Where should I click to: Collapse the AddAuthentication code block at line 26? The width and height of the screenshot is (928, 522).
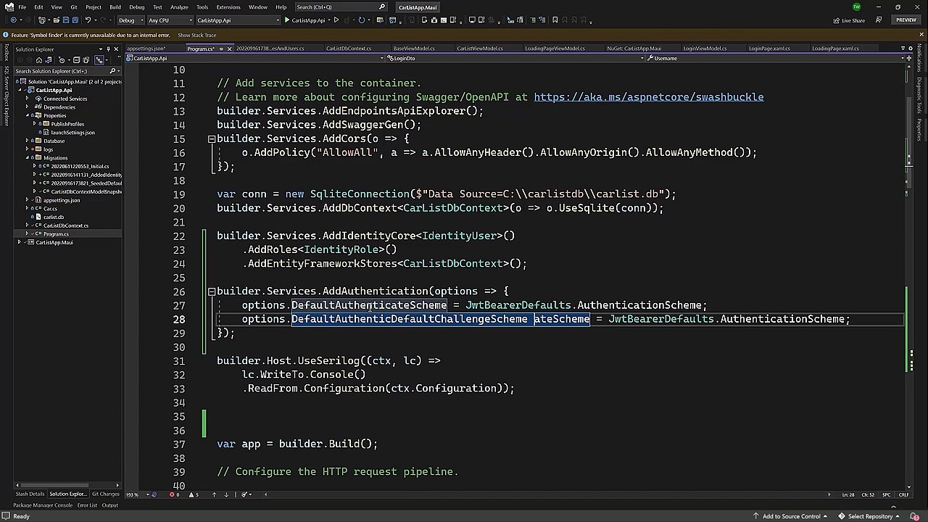(211, 291)
